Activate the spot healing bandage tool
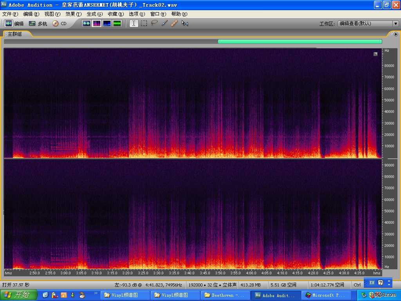The width and height of the screenshot is (401, 301). 175,24
